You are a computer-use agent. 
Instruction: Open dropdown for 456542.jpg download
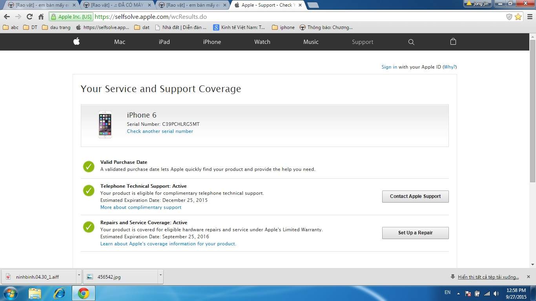[160, 276]
